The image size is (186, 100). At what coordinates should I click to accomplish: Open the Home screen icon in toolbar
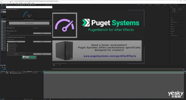click(x=2, y=5)
